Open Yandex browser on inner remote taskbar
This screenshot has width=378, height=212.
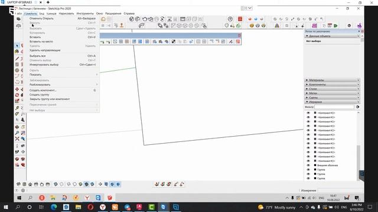[87, 198]
